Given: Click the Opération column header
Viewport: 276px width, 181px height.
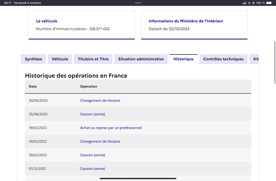Looking at the screenshot, I should pyautogui.click(x=89, y=87).
